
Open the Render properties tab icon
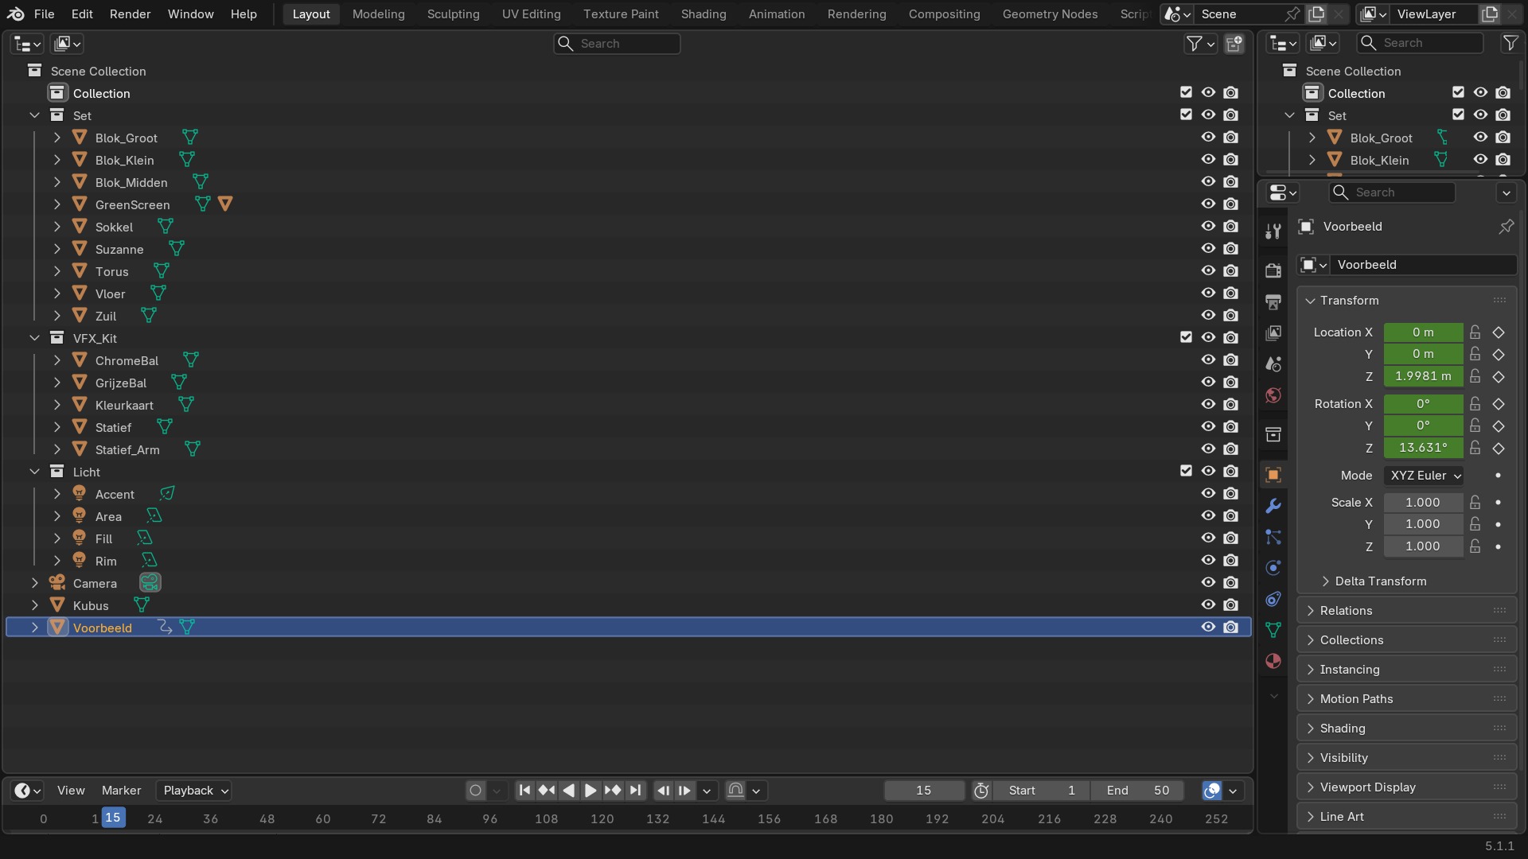point(1273,270)
